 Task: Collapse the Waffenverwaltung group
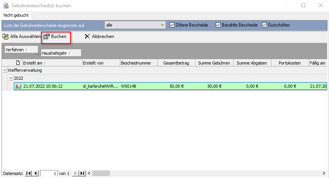(x=5, y=70)
